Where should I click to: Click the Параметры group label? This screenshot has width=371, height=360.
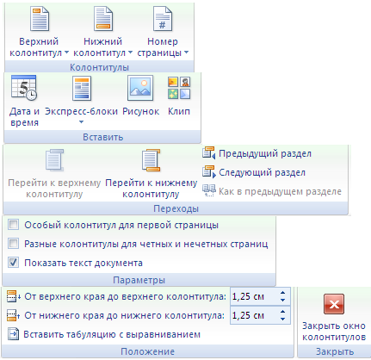click(139, 280)
